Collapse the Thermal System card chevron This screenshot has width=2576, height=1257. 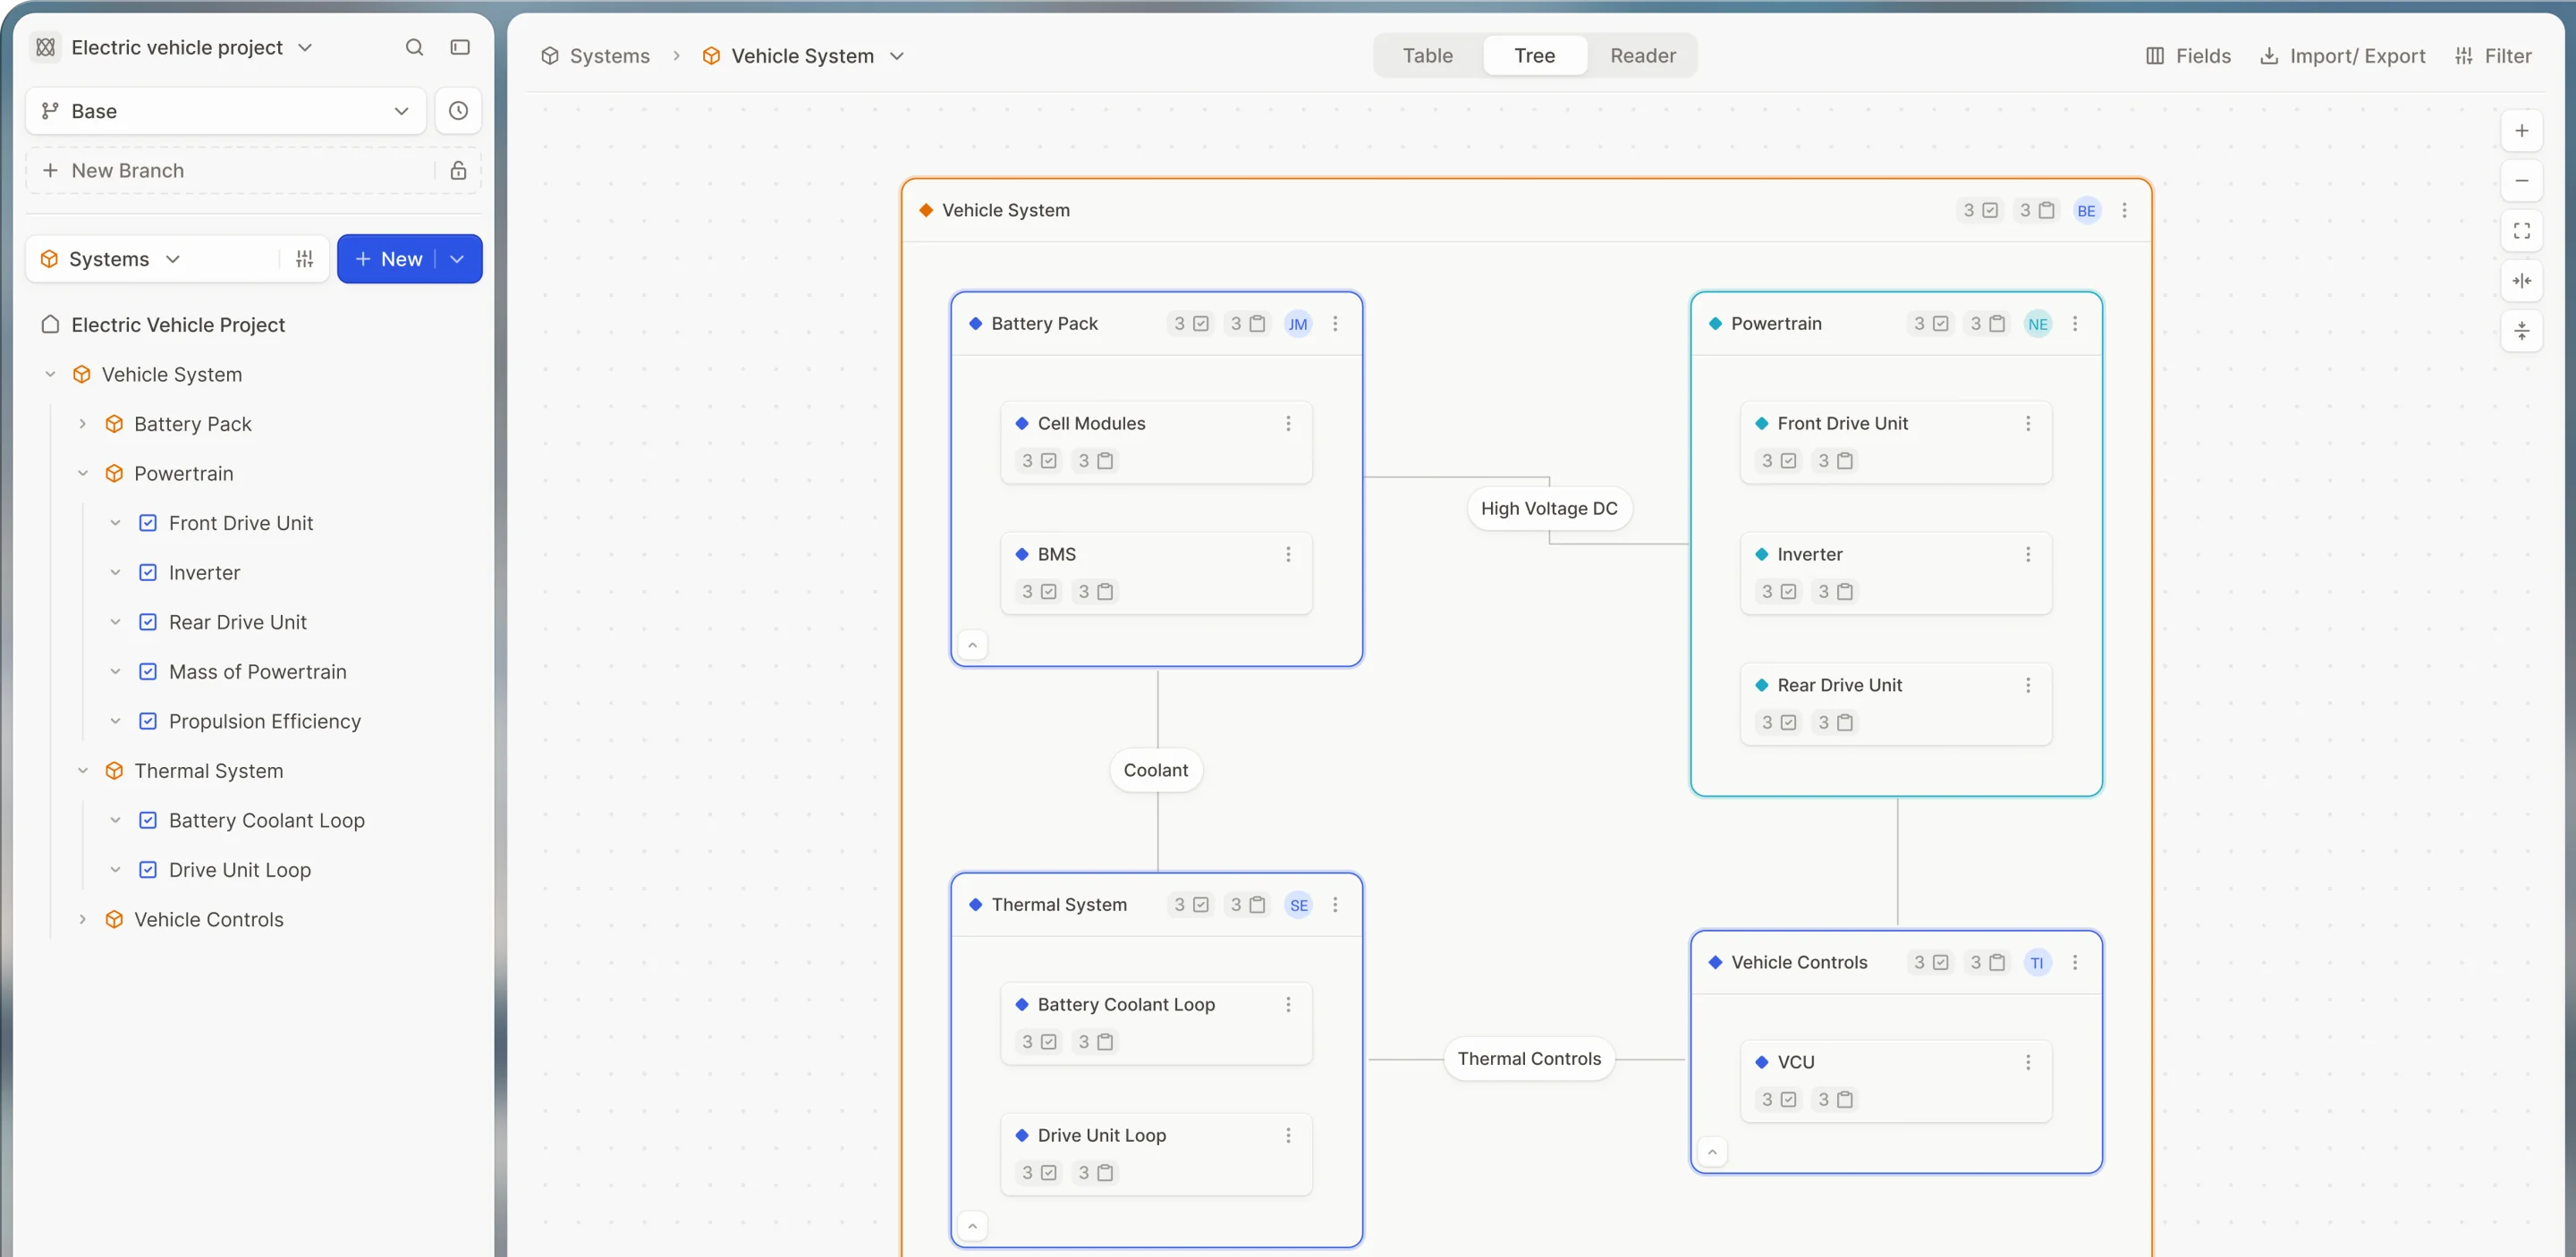pos(972,1225)
